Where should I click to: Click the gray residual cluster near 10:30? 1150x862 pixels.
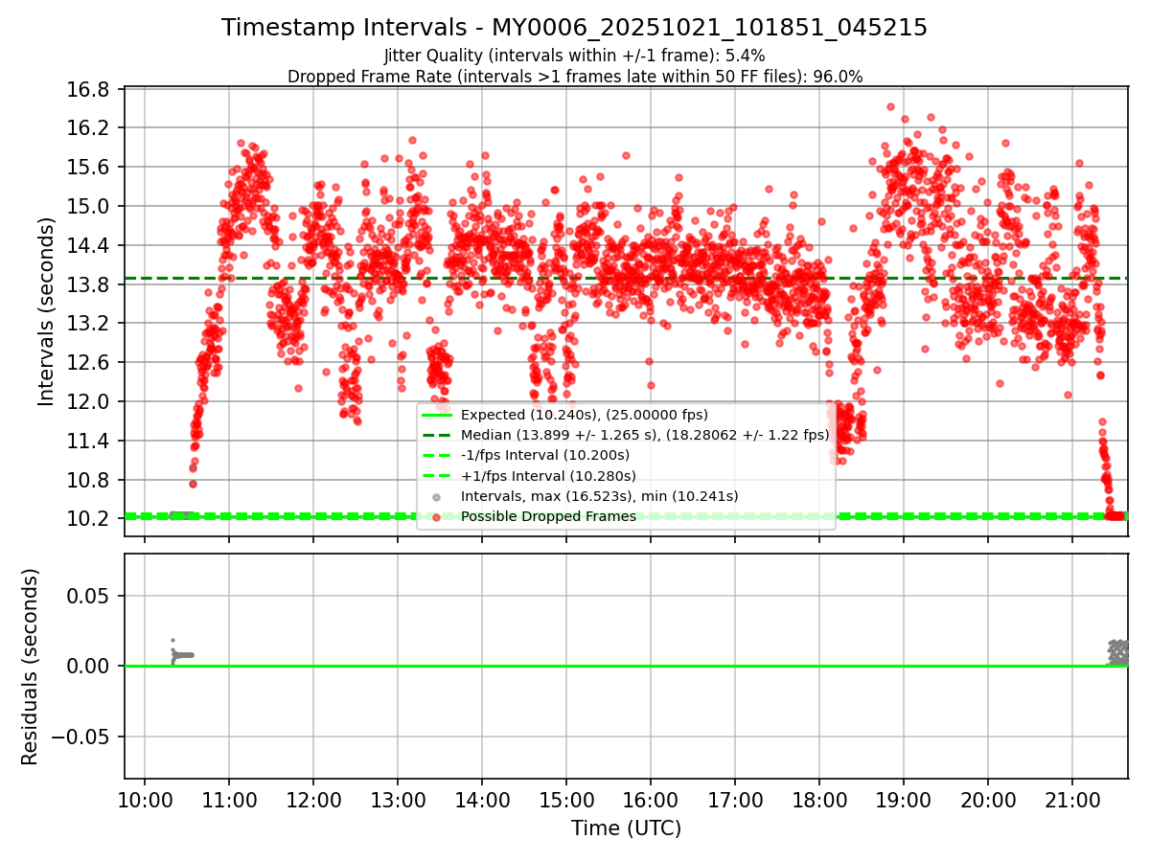point(182,653)
